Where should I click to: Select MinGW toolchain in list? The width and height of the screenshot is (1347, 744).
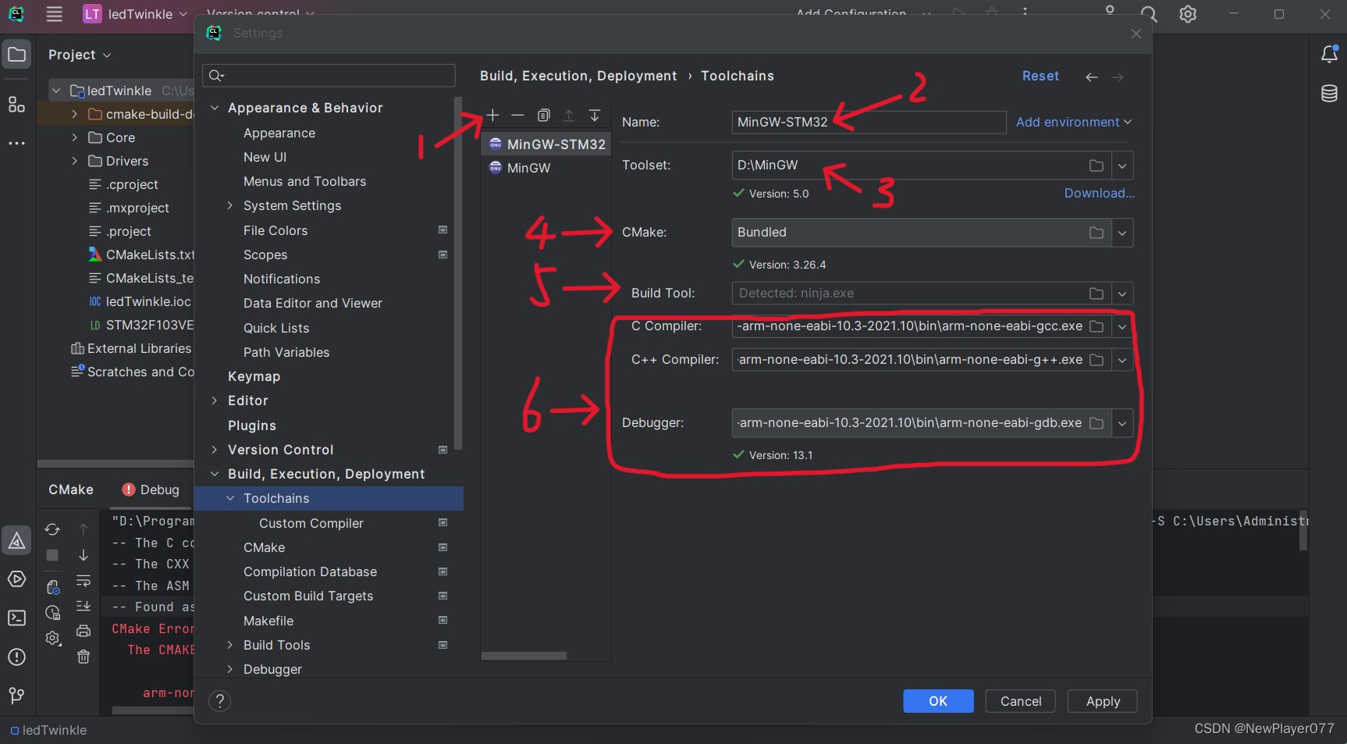pos(528,168)
